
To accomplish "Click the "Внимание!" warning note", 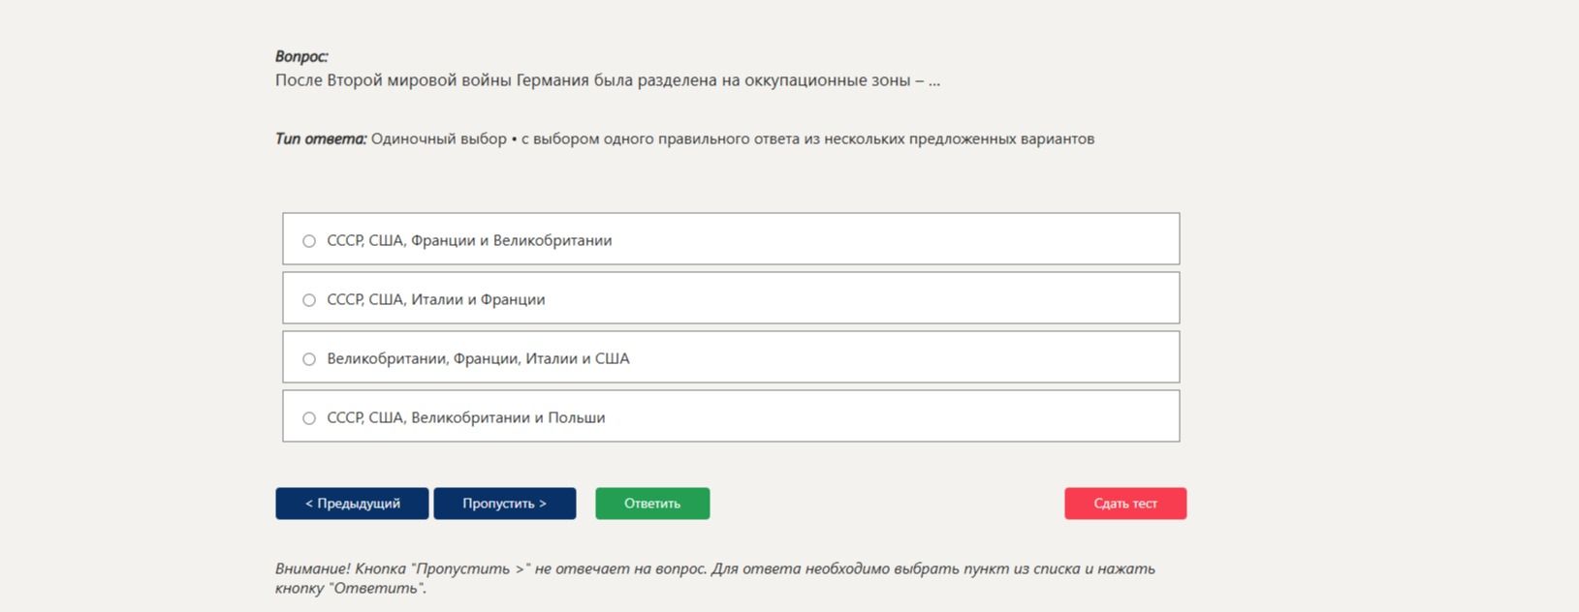I will point(715,578).
